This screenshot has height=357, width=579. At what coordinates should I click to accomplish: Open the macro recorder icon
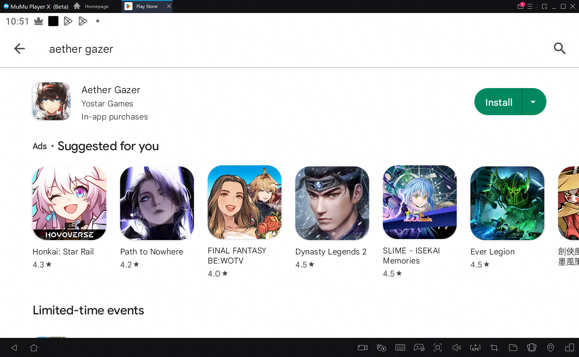coord(381,348)
